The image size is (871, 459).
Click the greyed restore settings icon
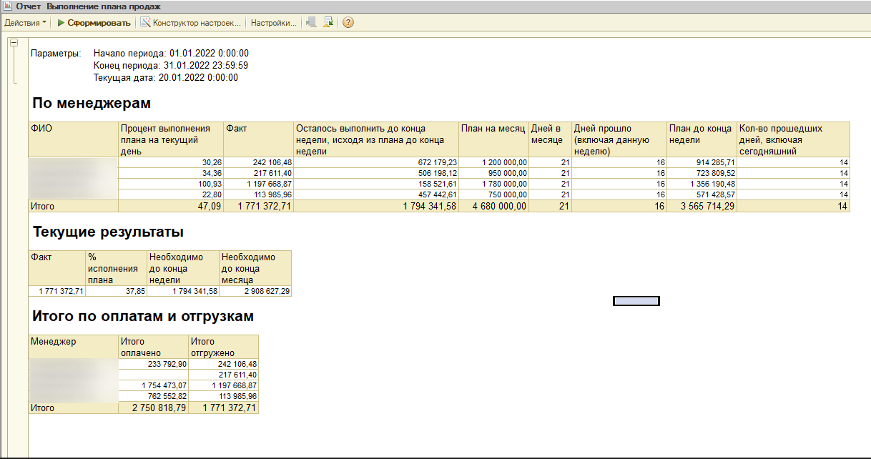click(311, 23)
